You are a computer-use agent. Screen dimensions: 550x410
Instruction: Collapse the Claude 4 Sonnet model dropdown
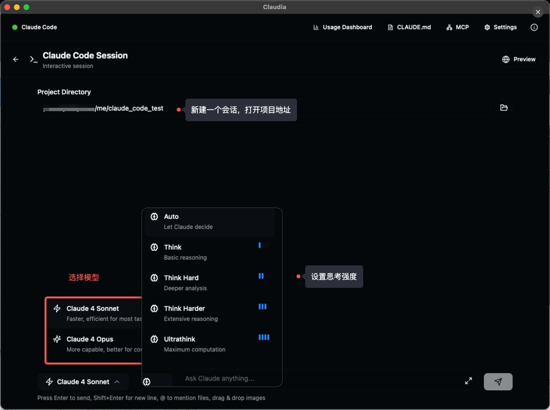pyautogui.click(x=83, y=381)
